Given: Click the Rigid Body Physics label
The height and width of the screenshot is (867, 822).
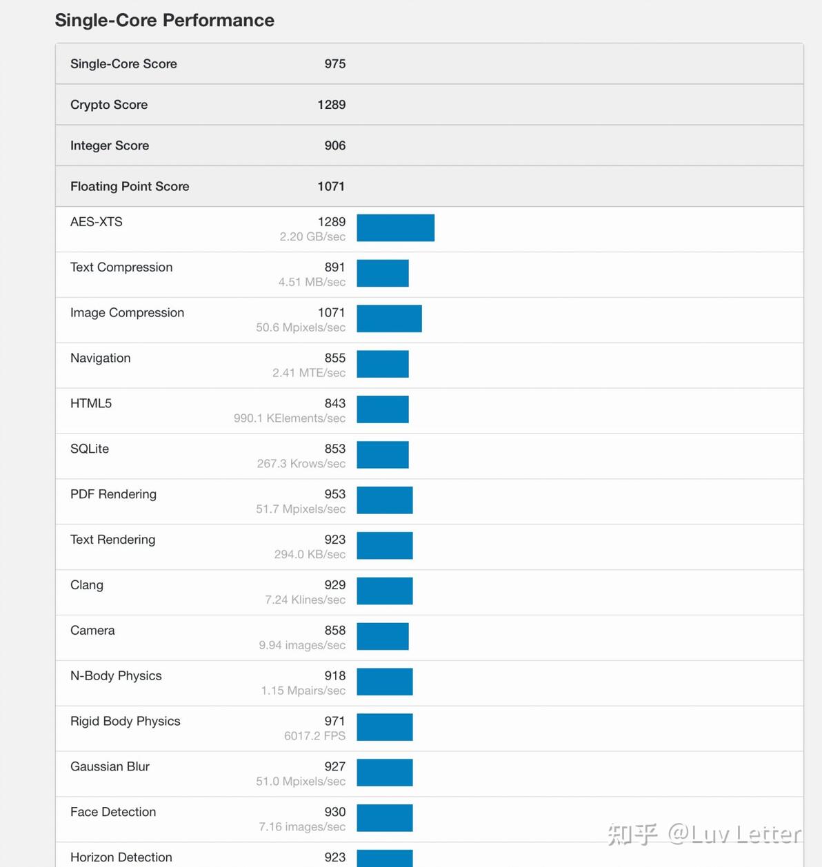Looking at the screenshot, I should click(126, 722).
